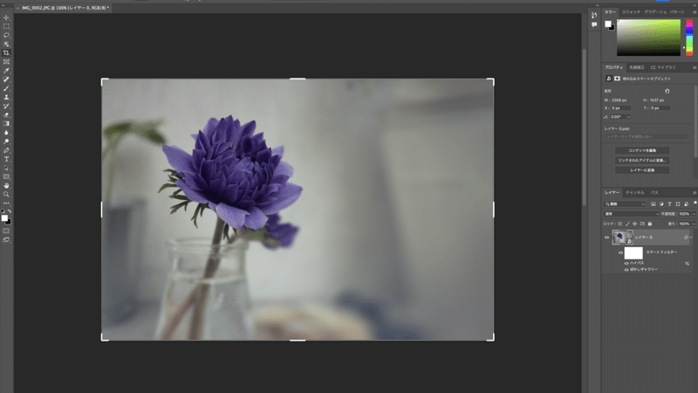Lock transparent pixels of the layer
Image resolution: width=698 pixels, height=393 pixels.
coord(619,224)
